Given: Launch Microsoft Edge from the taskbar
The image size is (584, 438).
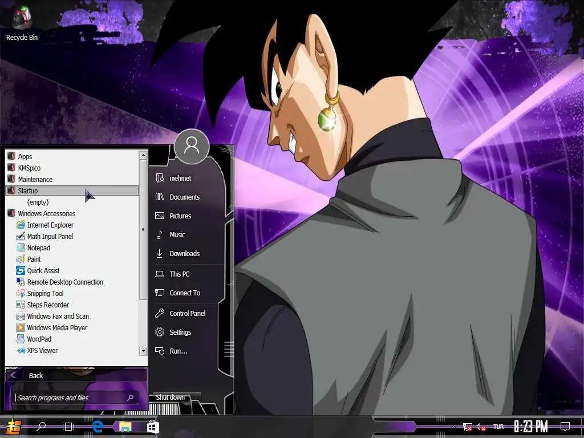Looking at the screenshot, I should point(98,427).
